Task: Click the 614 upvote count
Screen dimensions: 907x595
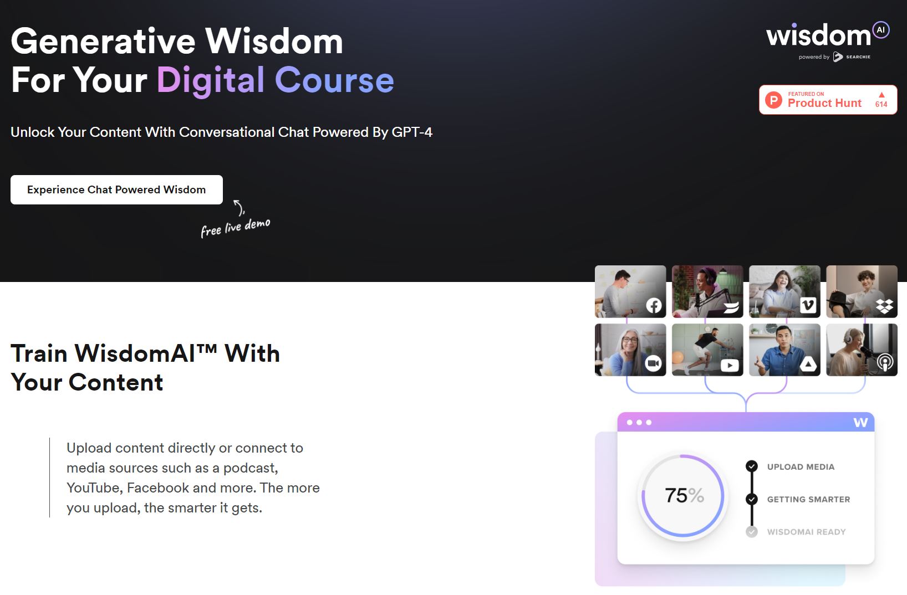Action: (881, 104)
